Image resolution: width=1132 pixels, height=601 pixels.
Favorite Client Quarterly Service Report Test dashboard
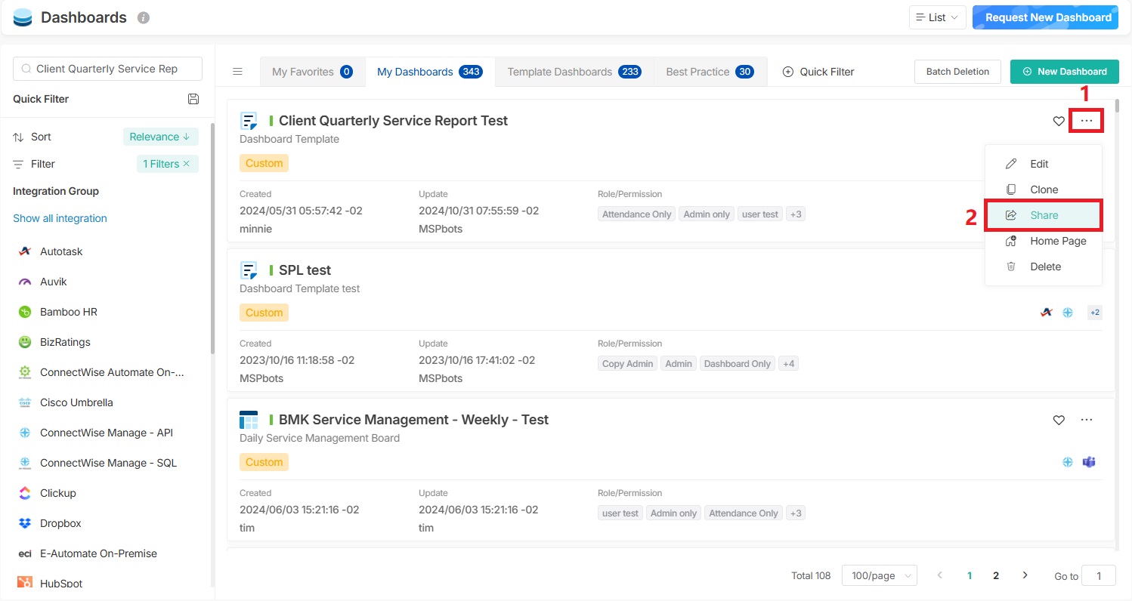point(1059,121)
